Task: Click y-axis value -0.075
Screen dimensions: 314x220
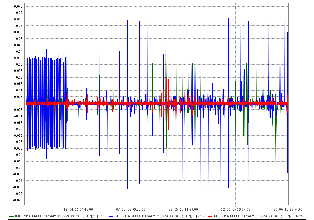Action: [18, 200]
